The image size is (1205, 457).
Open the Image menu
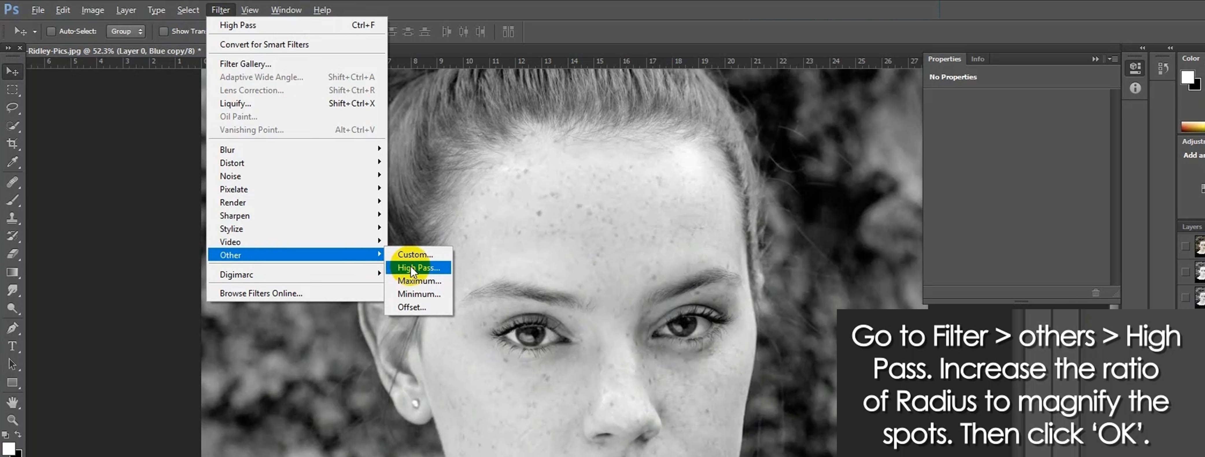click(x=93, y=10)
